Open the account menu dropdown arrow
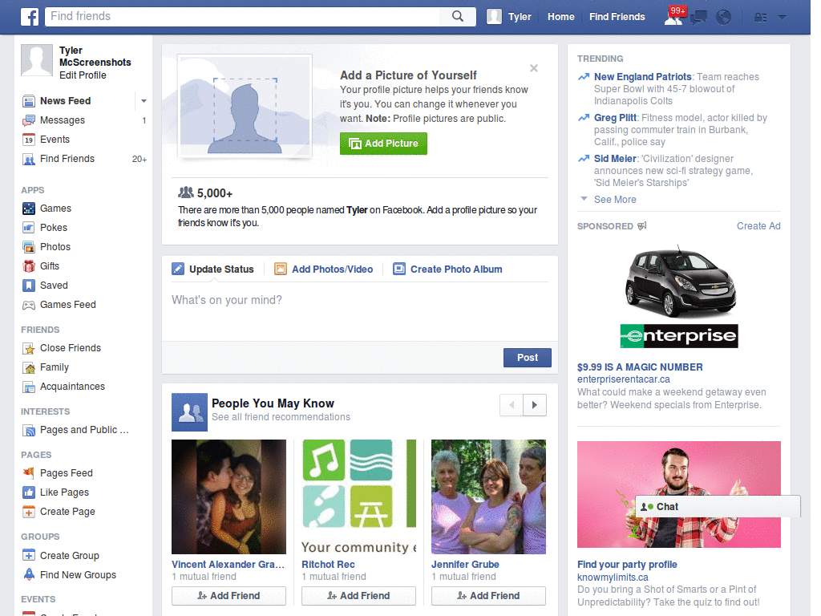The width and height of the screenshot is (821, 616). coord(783,18)
